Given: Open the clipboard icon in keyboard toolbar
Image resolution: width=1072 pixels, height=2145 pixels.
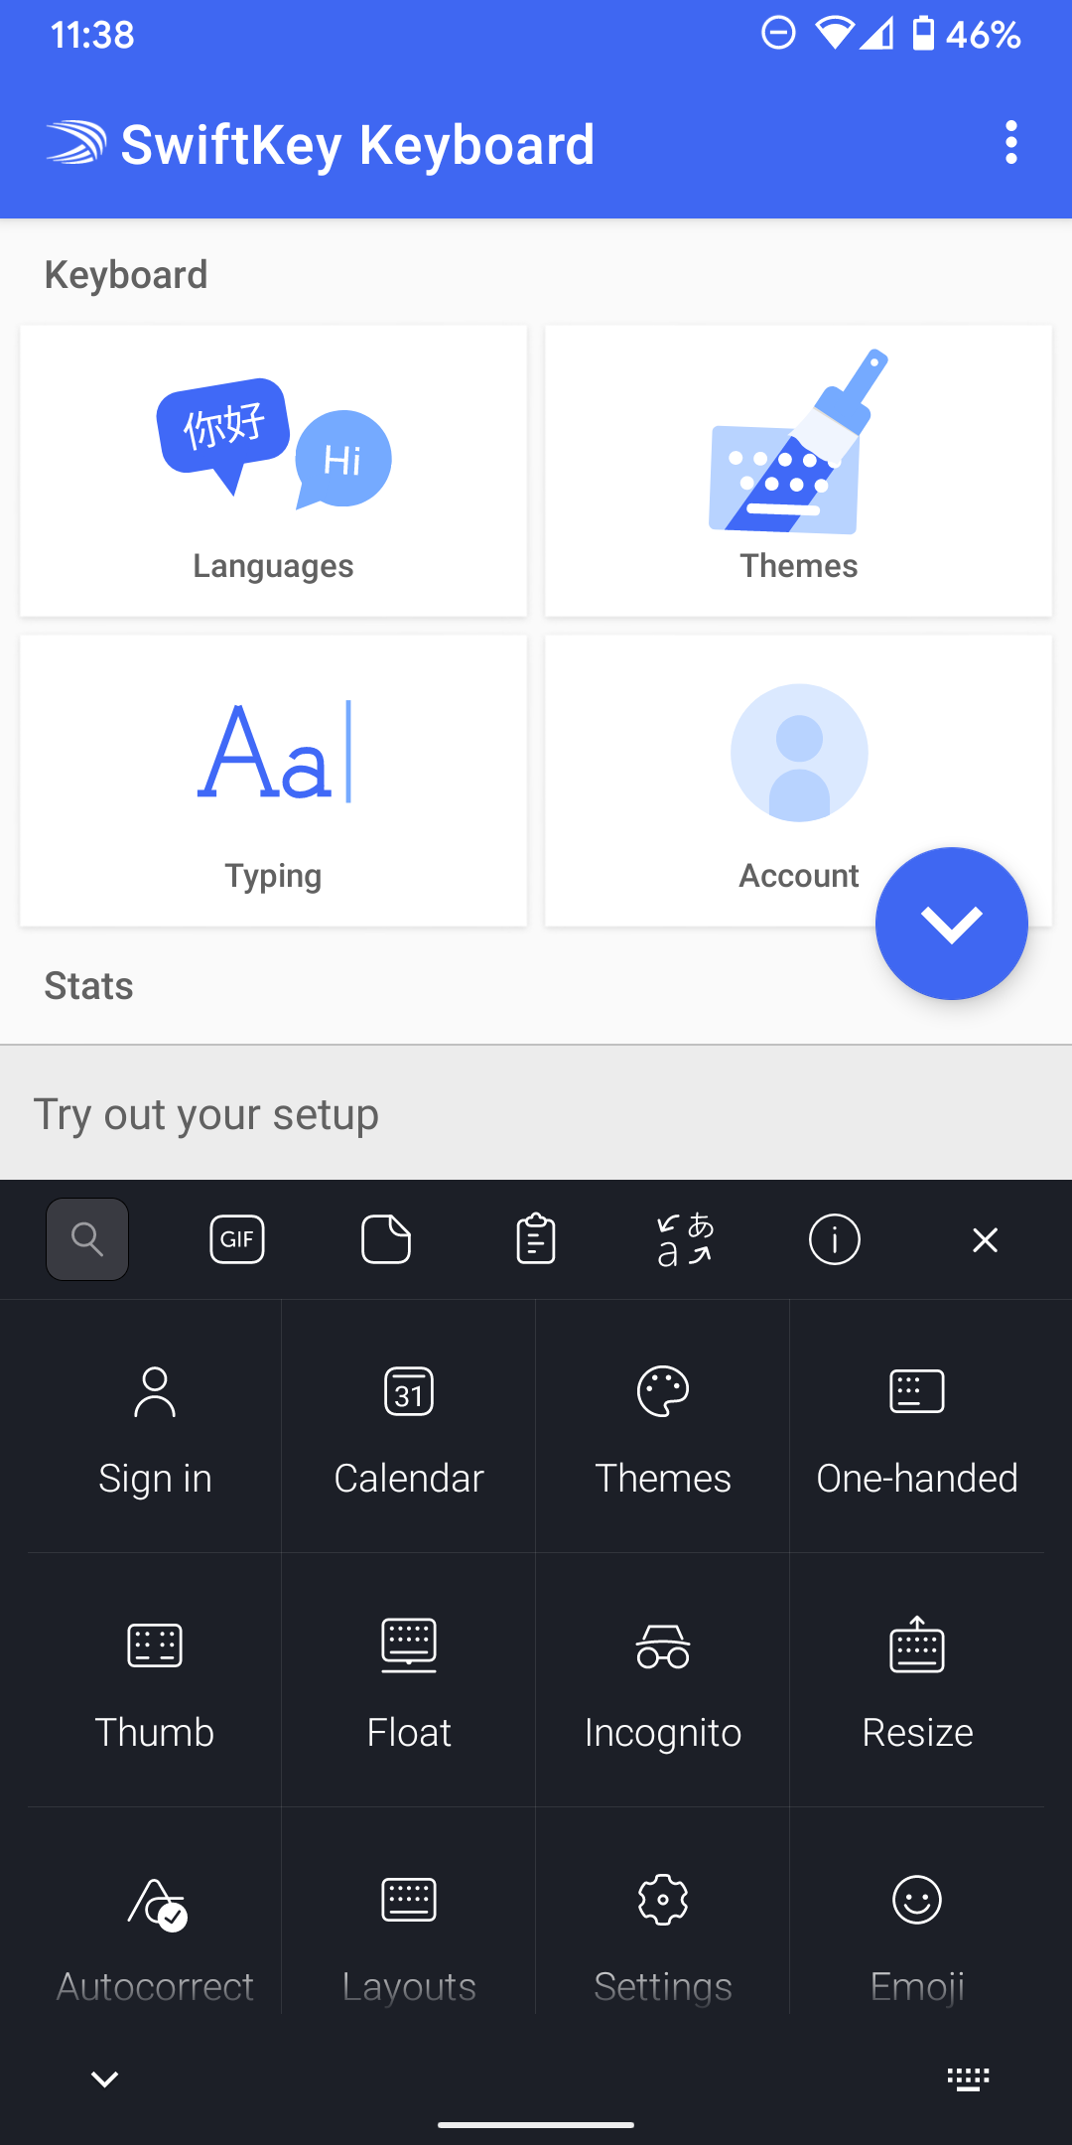Looking at the screenshot, I should (536, 1239).
